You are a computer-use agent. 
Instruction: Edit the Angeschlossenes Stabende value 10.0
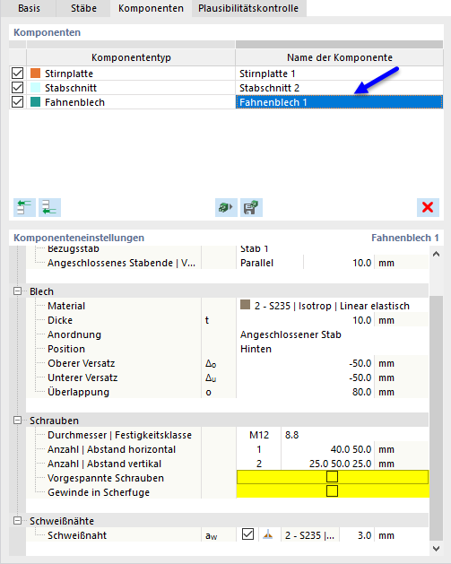[x=339, y=263]
